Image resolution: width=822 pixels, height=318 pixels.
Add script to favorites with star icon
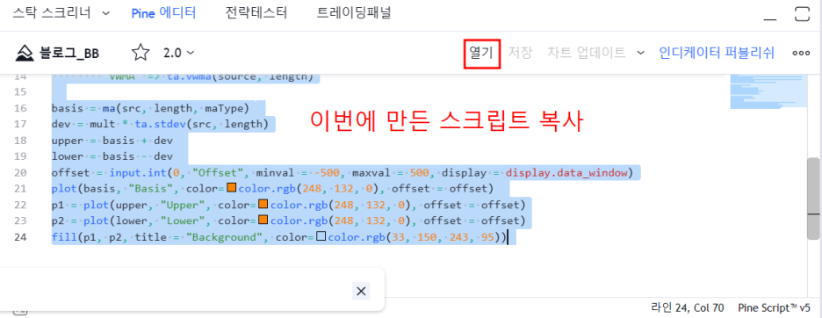point(140,53)
